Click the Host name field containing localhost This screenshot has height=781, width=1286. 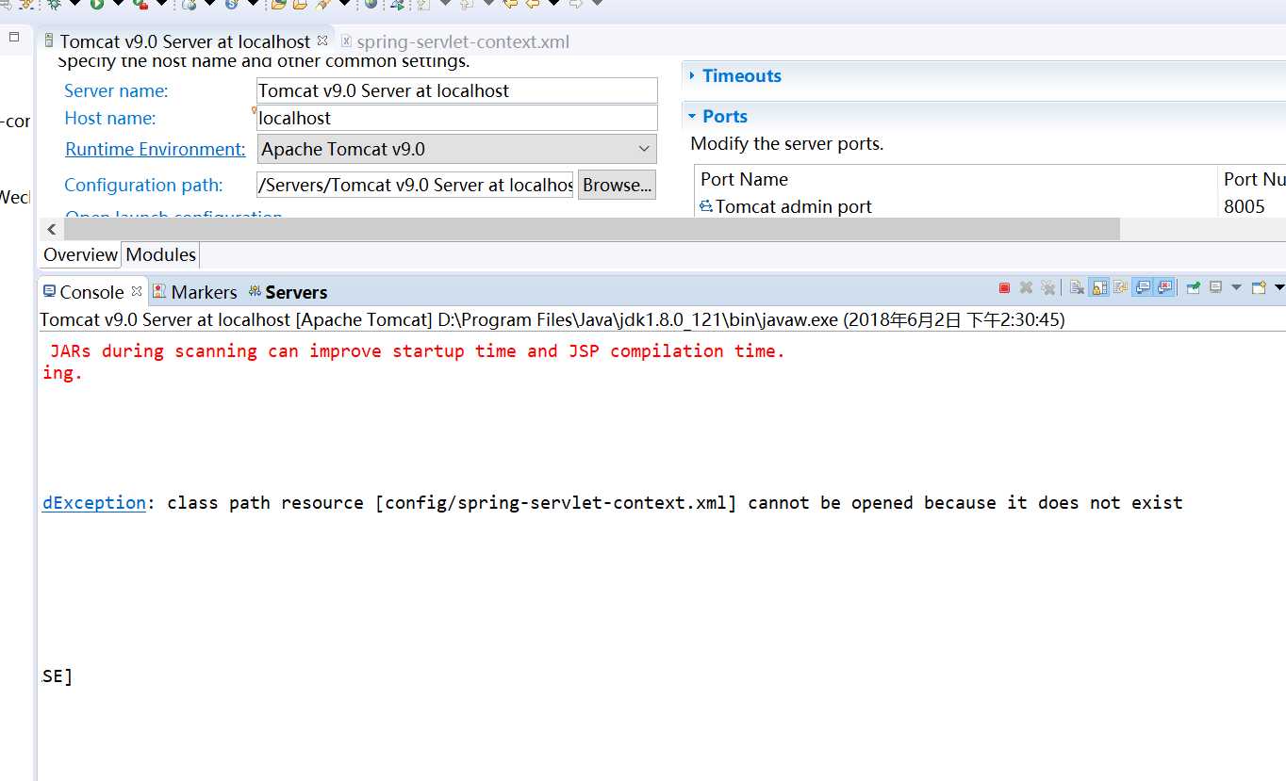(457, 118)
